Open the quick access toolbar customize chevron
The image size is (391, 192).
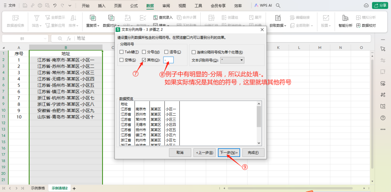coord(70,6)
